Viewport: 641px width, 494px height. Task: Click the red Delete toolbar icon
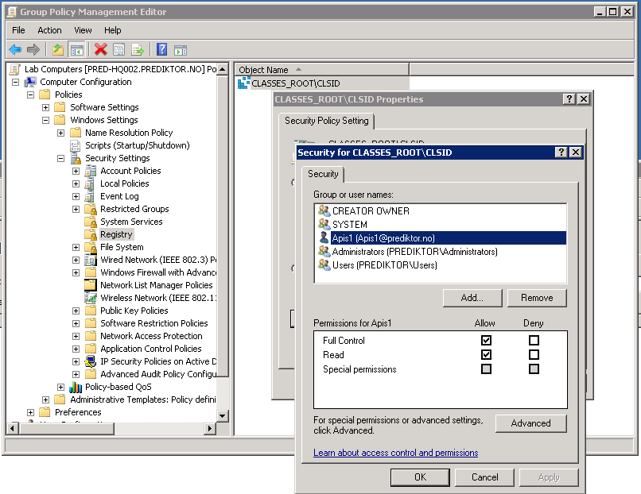(x=101, y=49)
